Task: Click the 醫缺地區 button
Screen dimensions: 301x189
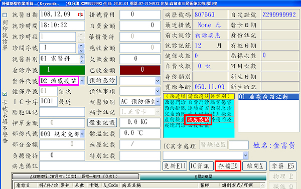Action: 213,145
